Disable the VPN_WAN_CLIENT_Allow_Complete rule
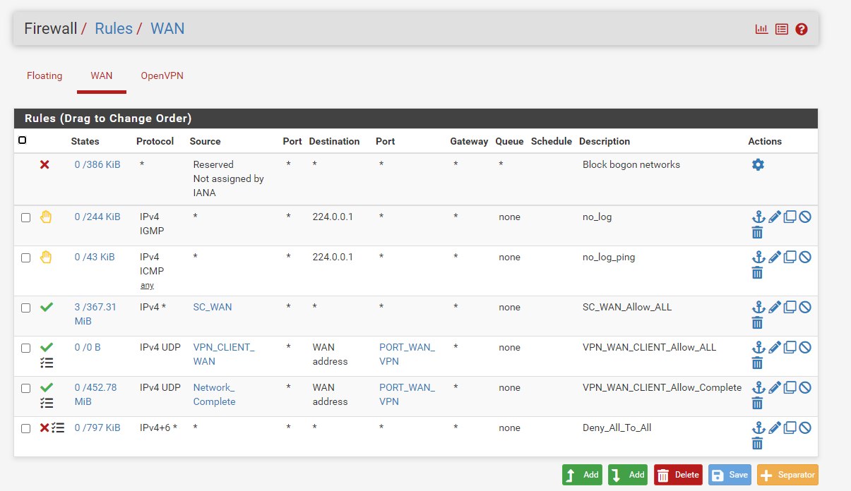This screenshot has height=491, width=851. point(805,387)
